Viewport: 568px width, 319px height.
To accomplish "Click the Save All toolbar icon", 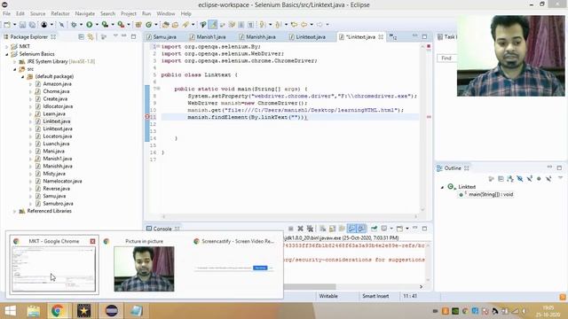I will (32, 25).
